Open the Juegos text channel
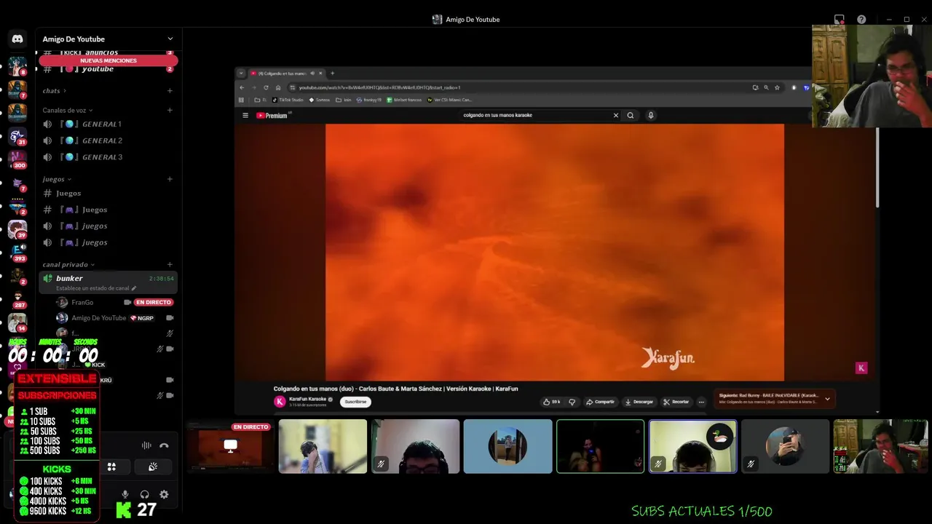Viewport: 932px width, 524px height. [x=108, y=194]
